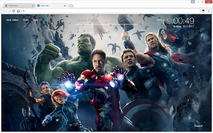The width and height of the screenshot is (213, 133).
Task: Open a new tab with the tab button
Action: click(71, 6)
